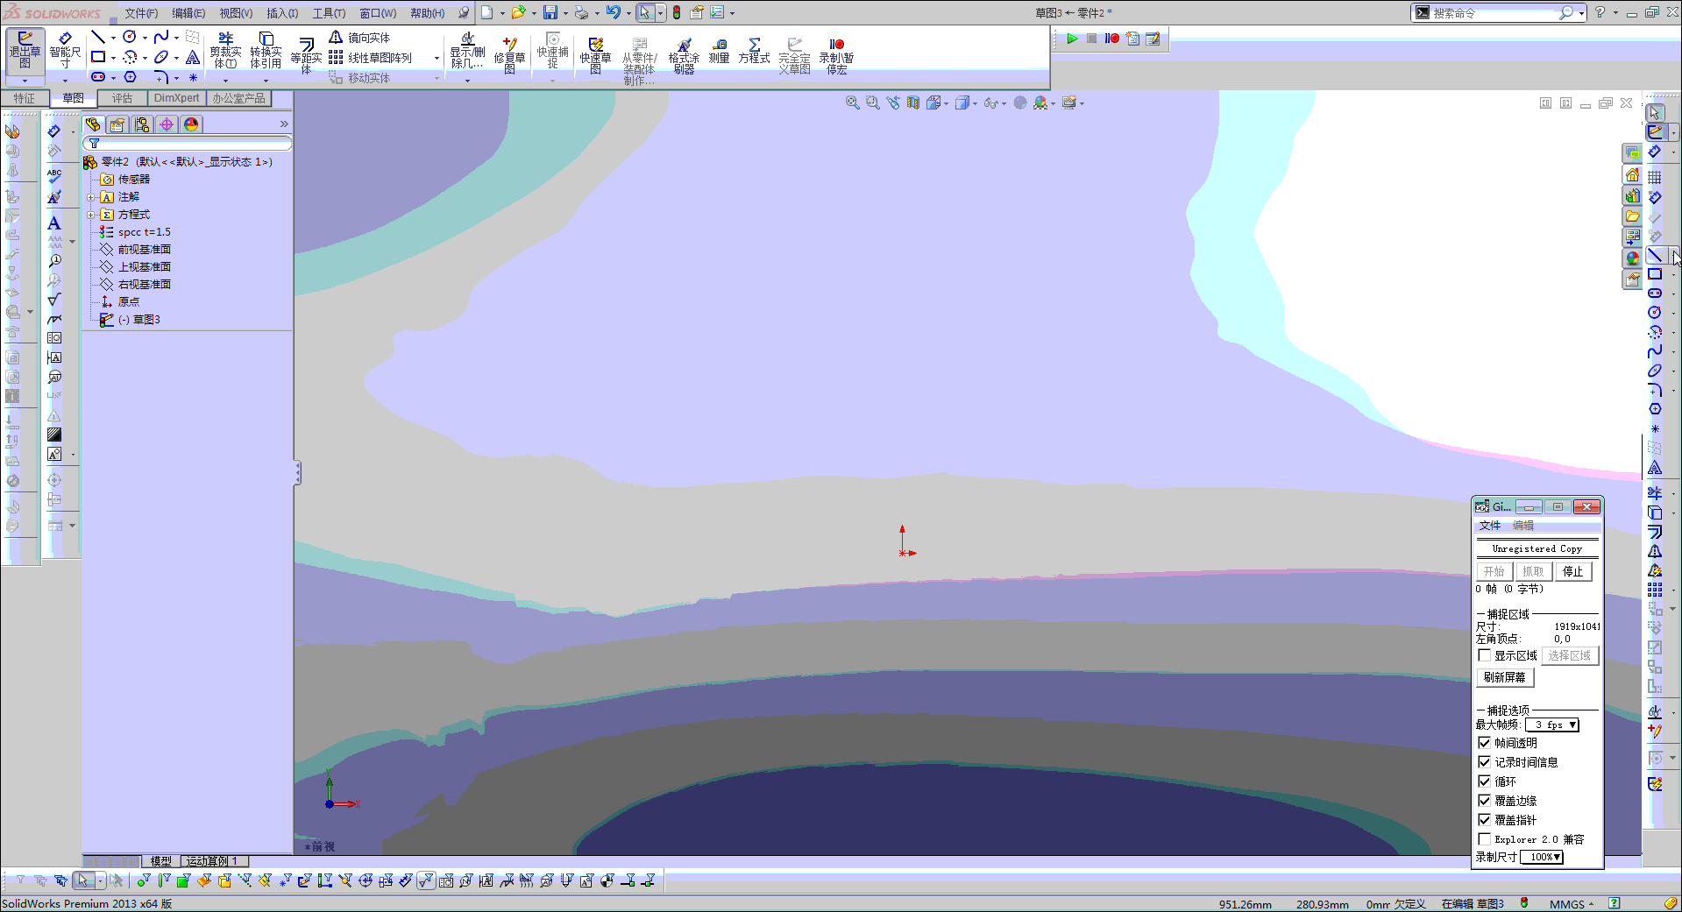Open the ConfigurationManager tab icon
The width and height of the screenshot is (1682, 912).
[141, 124]
